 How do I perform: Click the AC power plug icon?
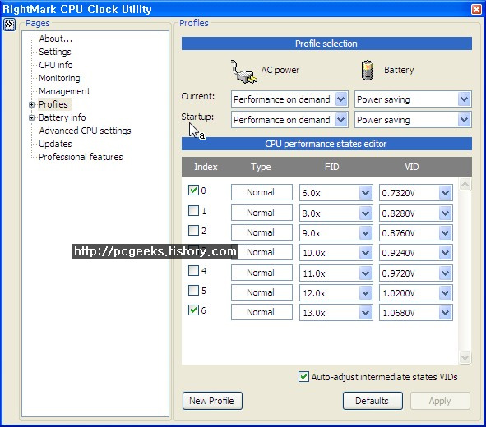[244, 71]
